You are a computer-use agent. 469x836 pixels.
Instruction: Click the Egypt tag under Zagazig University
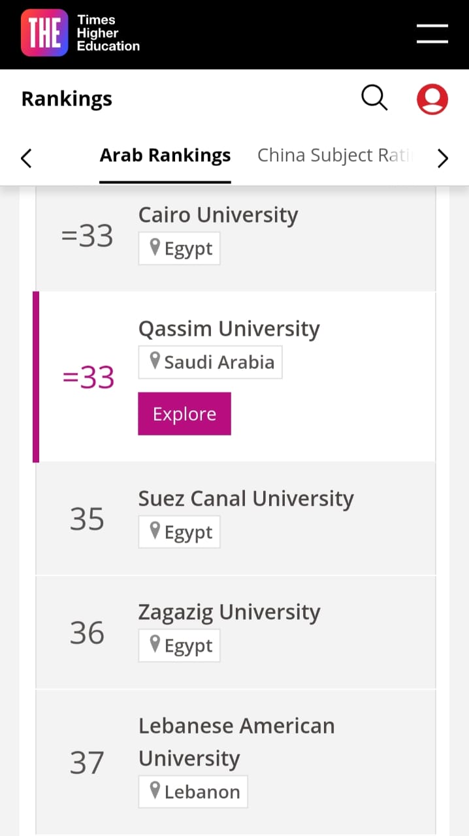point(180,645)
